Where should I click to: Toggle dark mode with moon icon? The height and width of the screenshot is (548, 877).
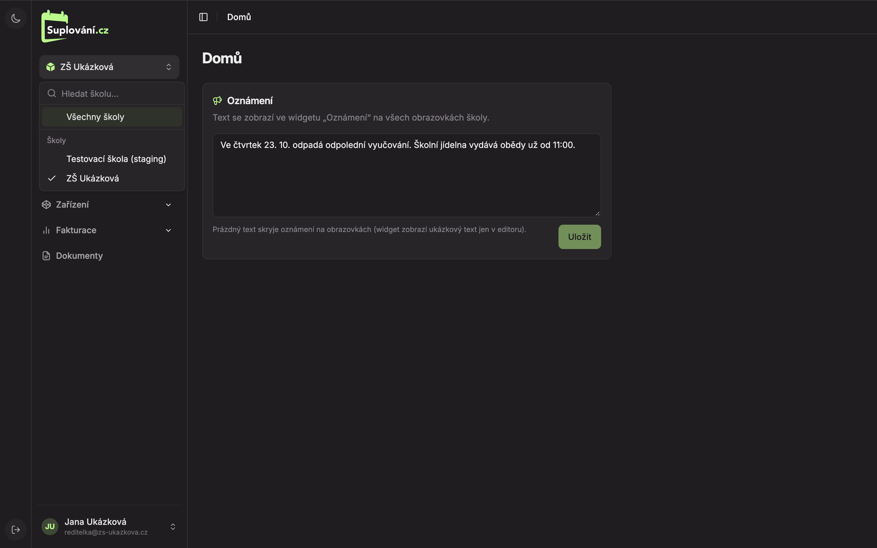coord(16,18)
